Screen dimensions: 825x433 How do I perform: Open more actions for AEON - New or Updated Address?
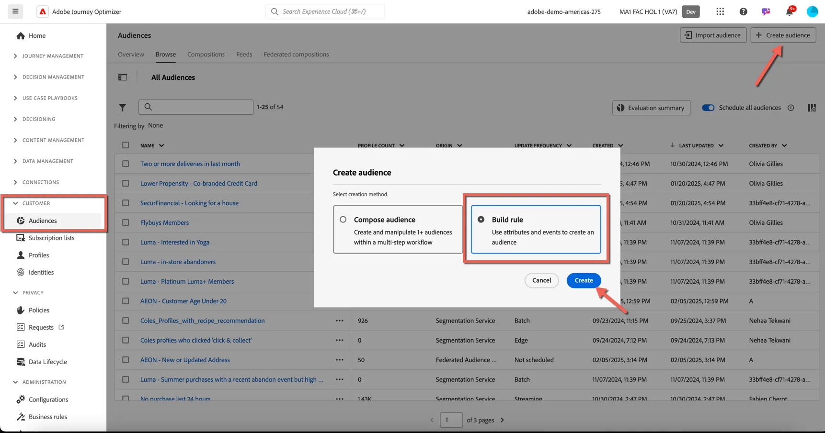[340, 360]
